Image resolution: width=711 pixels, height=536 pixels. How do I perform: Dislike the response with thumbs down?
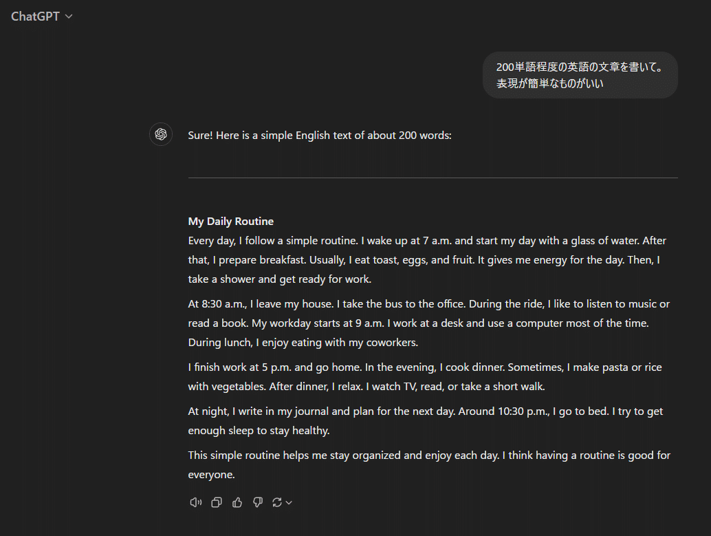258,502
